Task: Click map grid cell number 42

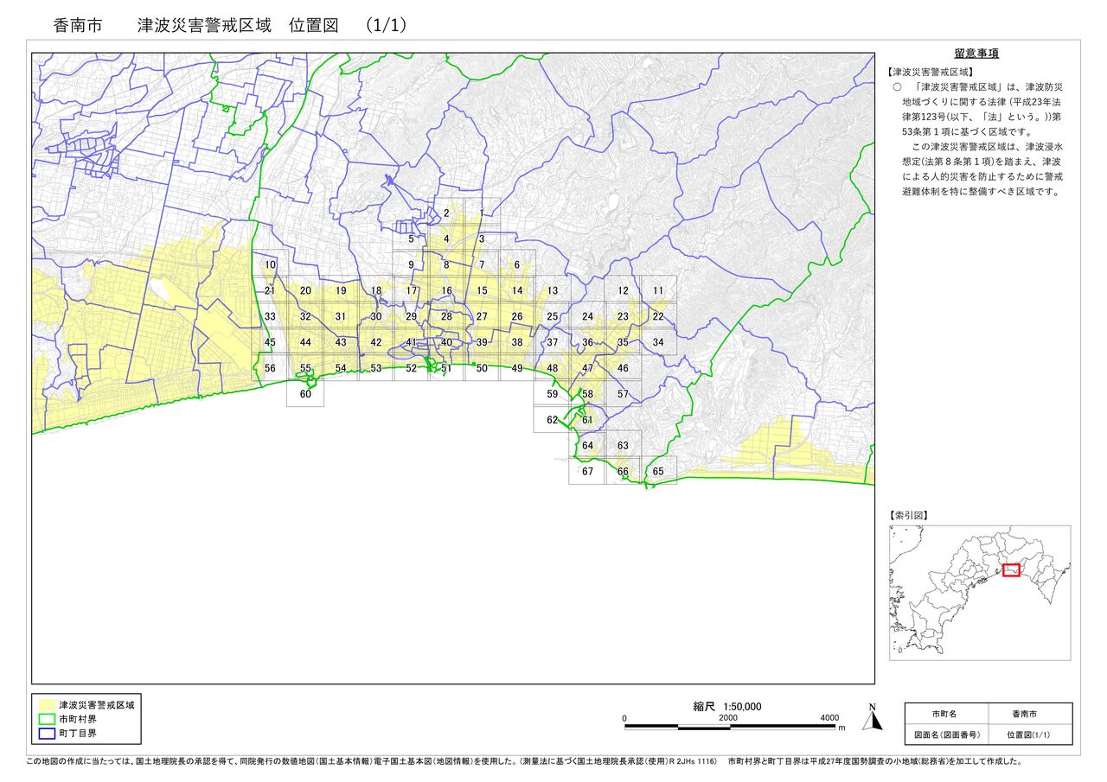Action: tap(376, 342)
